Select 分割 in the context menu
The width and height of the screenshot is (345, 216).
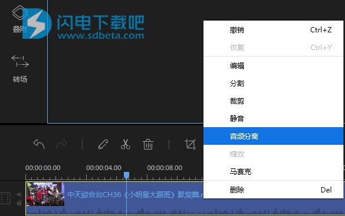click(273, 84)
